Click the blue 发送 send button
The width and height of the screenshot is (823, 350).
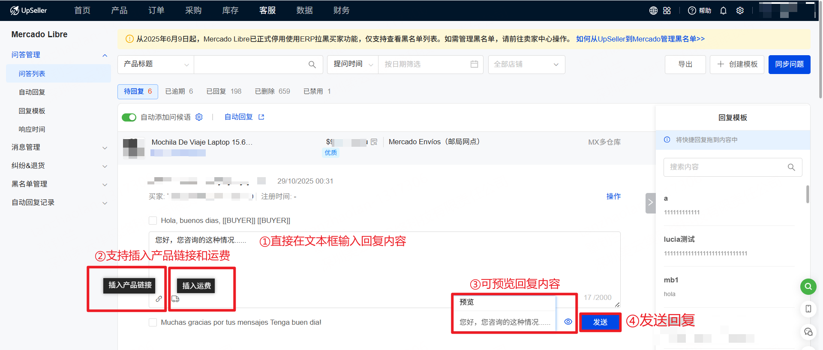click(x=600, y=322)
